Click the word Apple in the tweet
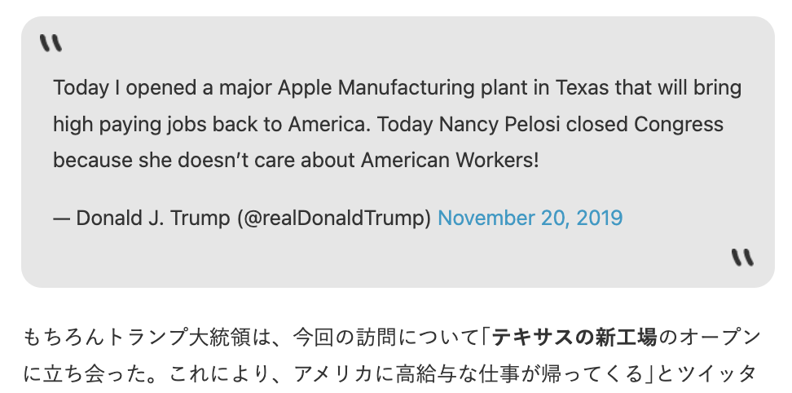The width and height of the screenshot is (792, 393). click(305, 88)
